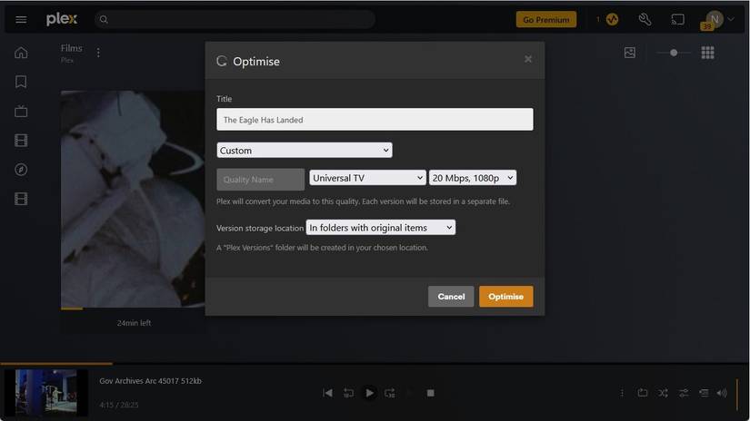
Task: Adjust the poster size slider
Action: (674, 53)
